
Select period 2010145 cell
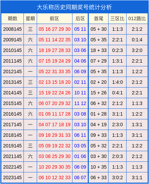pyautogui.click(x=13, y=50)
